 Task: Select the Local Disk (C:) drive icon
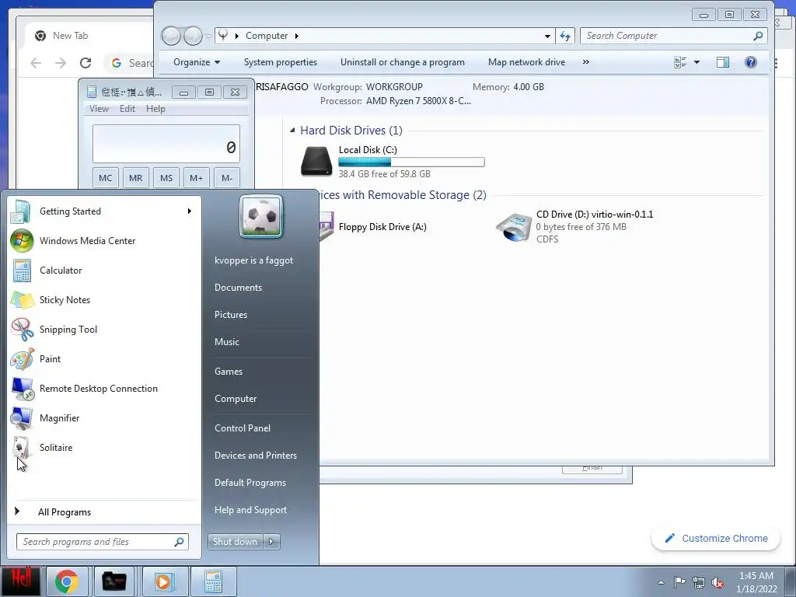coord(316,161)
